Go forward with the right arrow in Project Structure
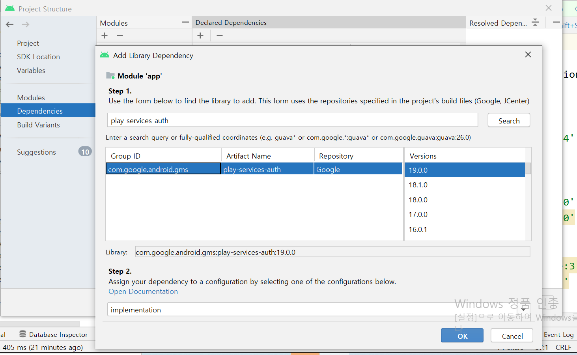577x355 pixels. click(x=26, y=24)
